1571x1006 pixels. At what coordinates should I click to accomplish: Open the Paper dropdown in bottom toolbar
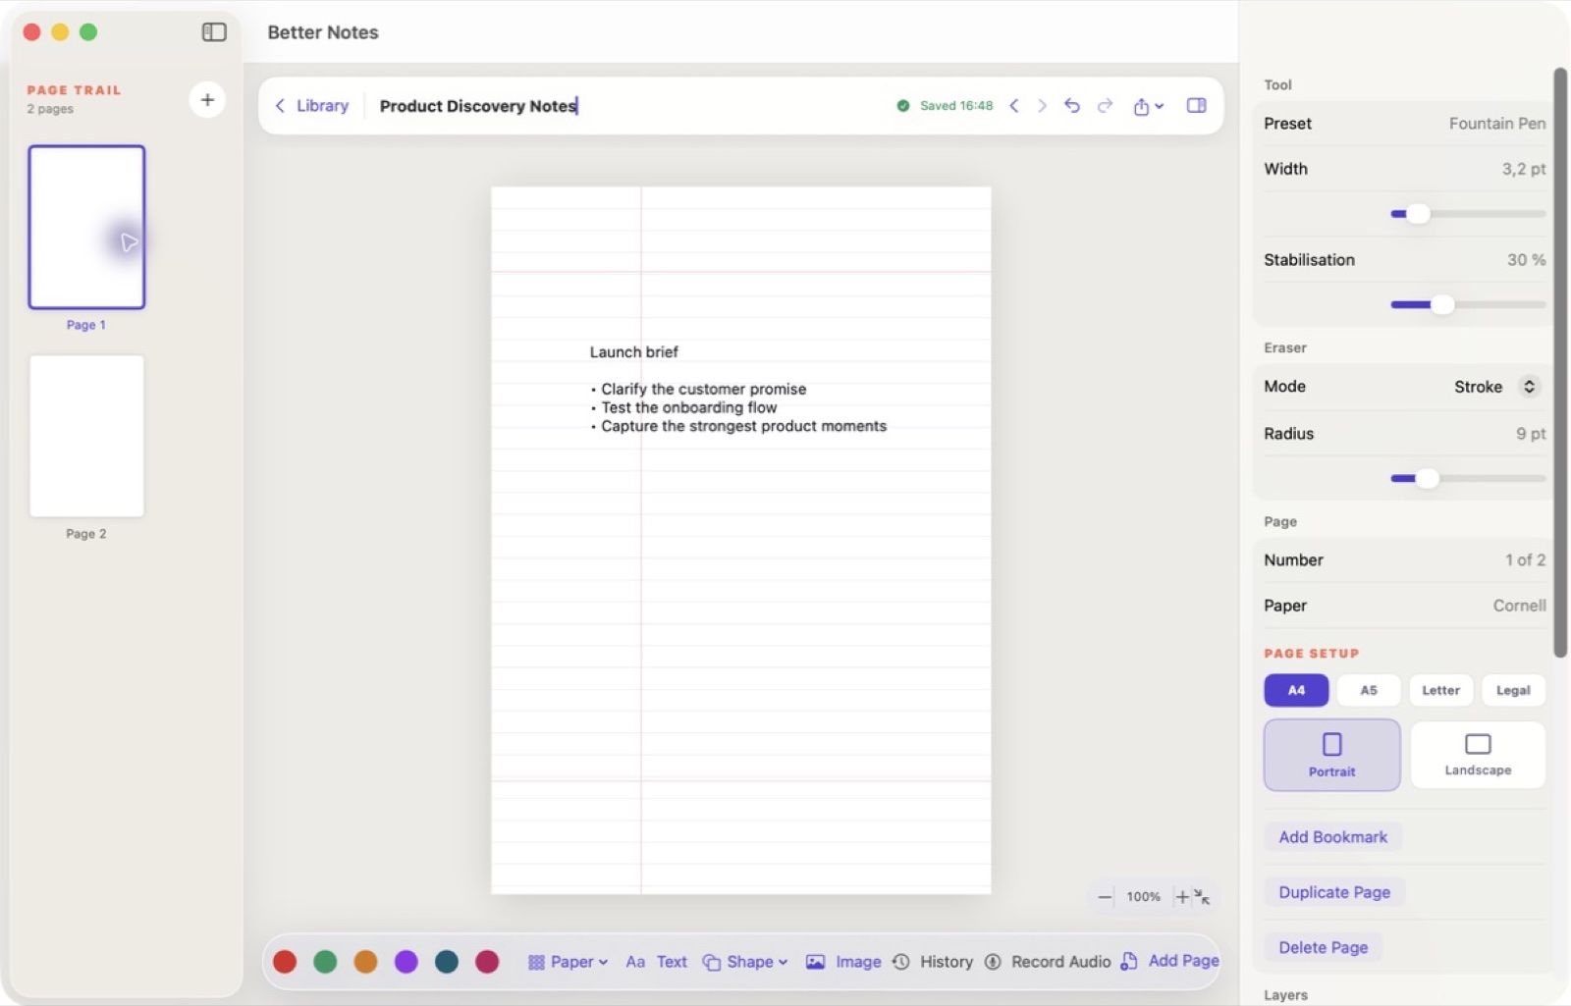(569, 962)
